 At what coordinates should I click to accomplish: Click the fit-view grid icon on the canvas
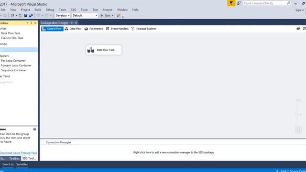(x=298, y=130)
